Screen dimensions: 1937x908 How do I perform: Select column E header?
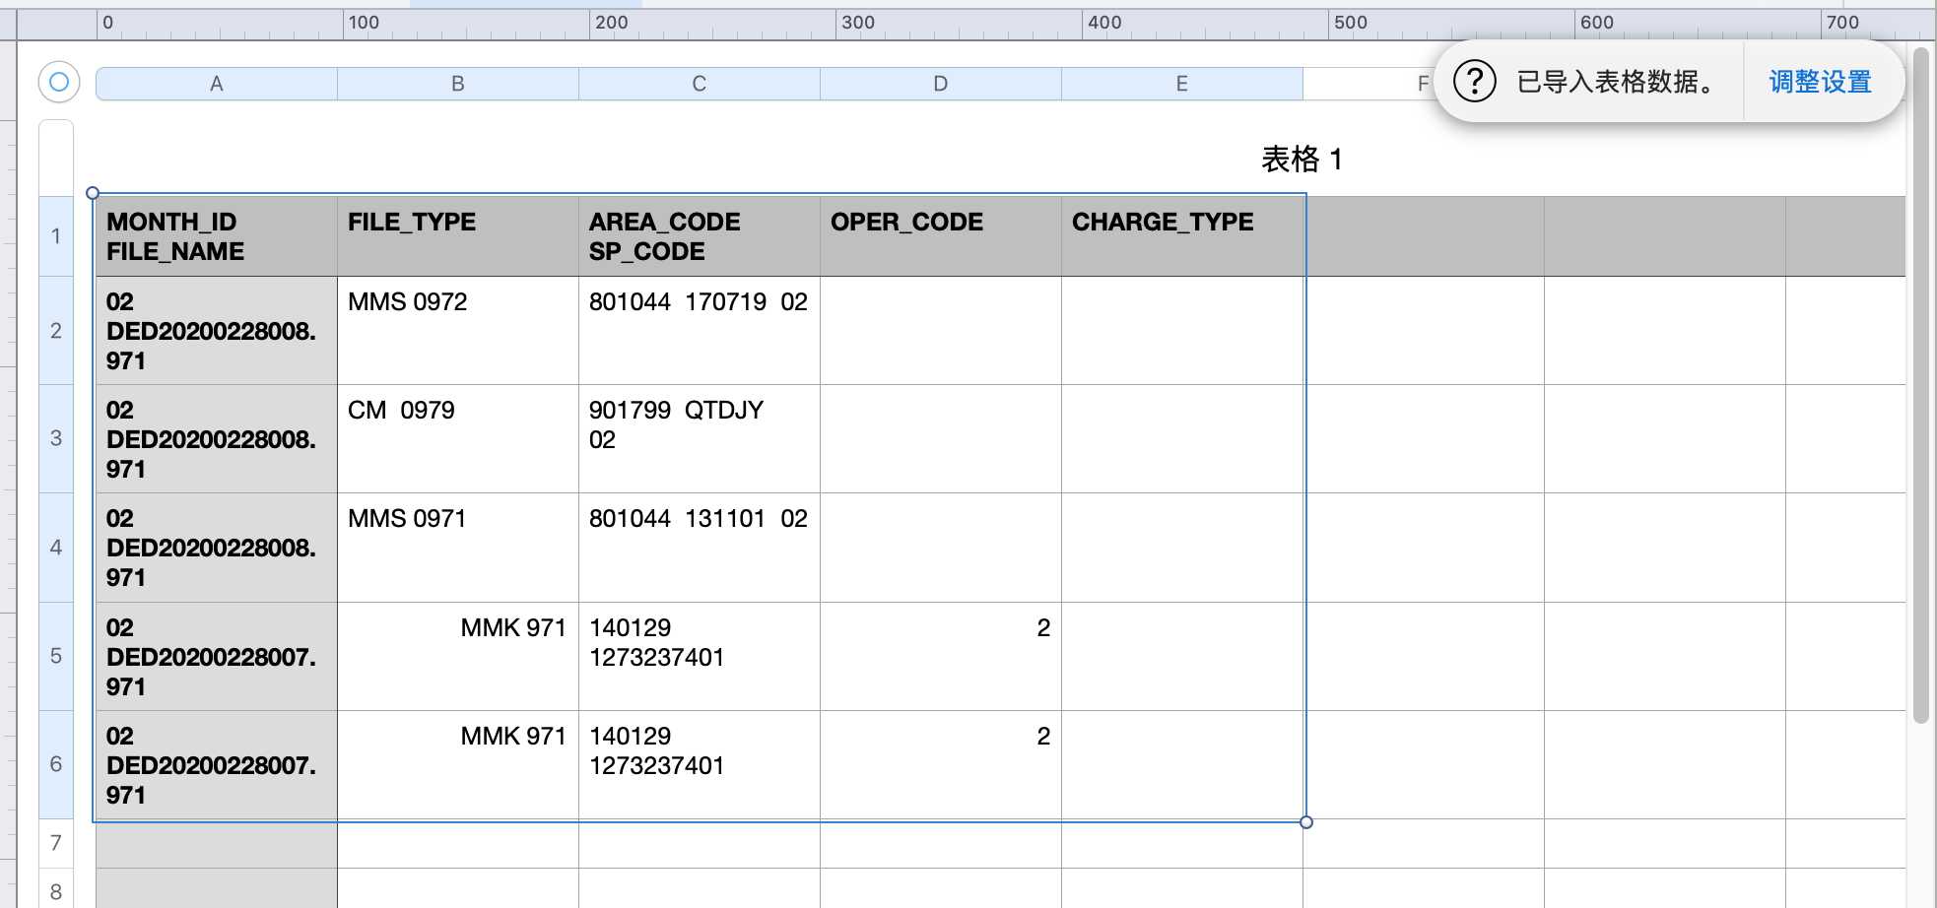pyautogui.click(x=1182, y=84)
